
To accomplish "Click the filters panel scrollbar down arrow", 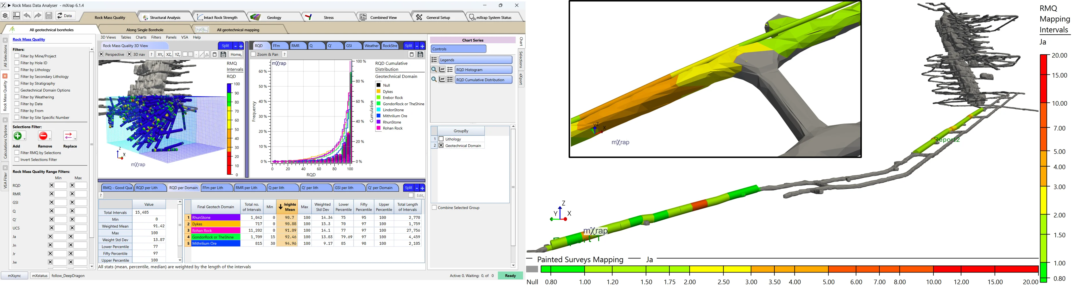I will point(92,267).
